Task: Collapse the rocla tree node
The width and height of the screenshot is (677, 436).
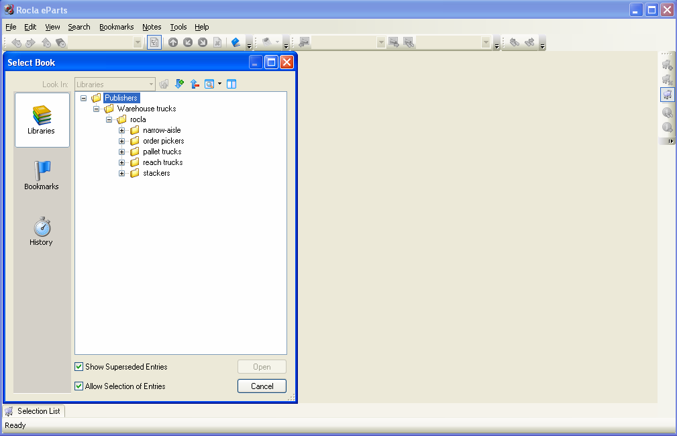Action: tap(109, 119)
